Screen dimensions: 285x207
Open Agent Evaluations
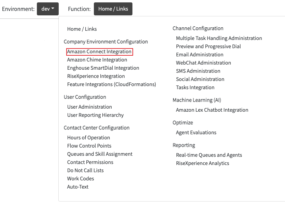tap(196, 133)
